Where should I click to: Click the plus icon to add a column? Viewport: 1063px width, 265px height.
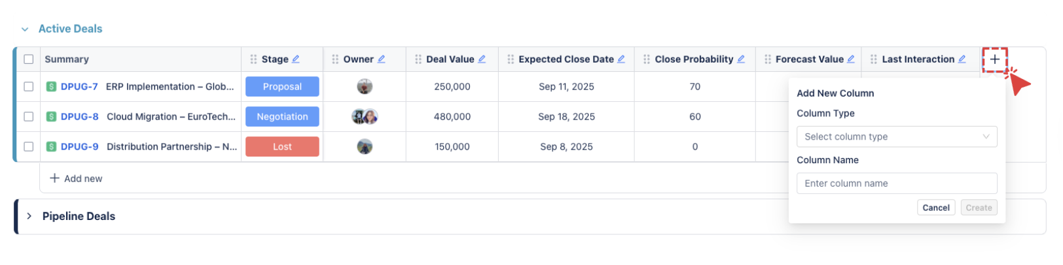click(994, 59)
